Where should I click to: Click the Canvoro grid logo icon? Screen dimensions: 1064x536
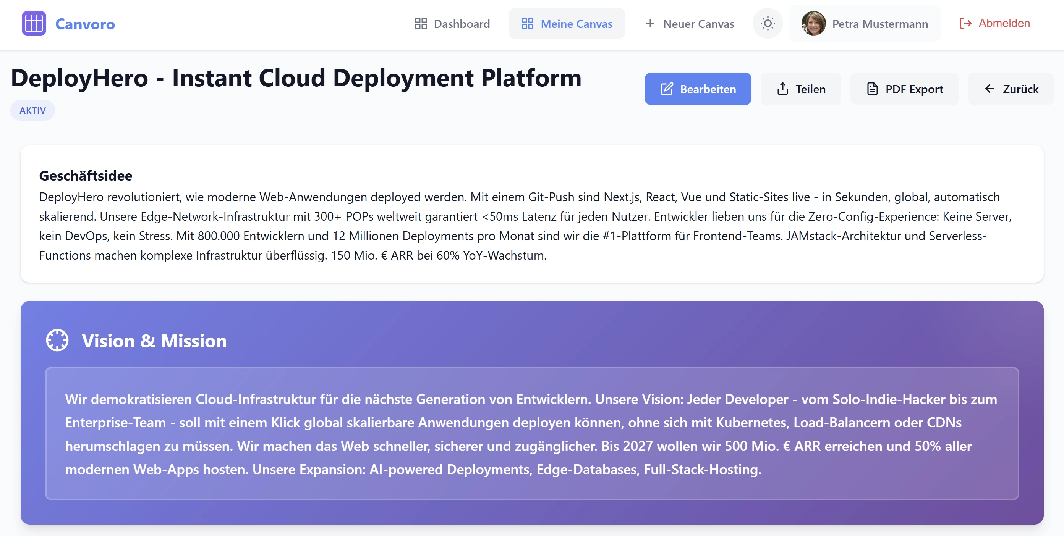[x=34, y=24]
